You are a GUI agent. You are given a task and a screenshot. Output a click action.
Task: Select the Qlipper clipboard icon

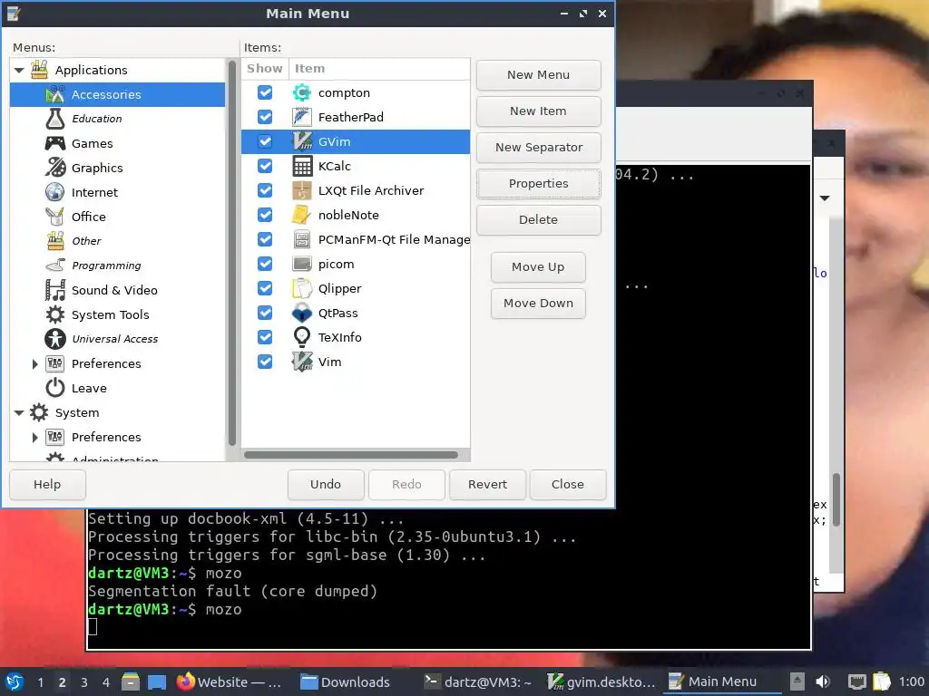click(x=302, y=288)
